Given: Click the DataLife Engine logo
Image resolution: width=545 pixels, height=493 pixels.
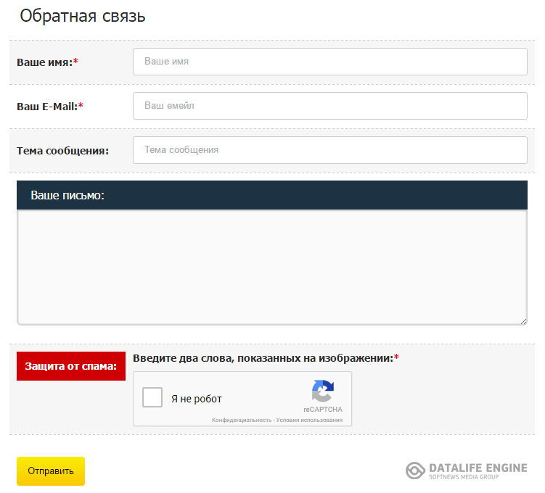Looking at the screenshot, I should pos(466,471).
